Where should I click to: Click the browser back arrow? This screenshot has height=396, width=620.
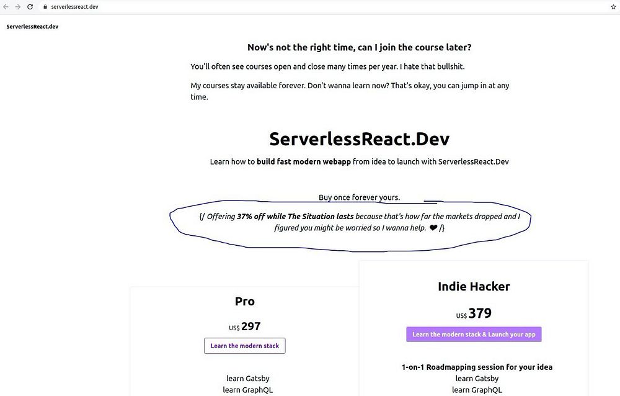(x=6, y=7)
